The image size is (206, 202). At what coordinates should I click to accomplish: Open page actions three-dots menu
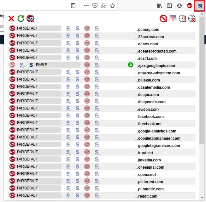pyautogui.click(x=86, y=6)
